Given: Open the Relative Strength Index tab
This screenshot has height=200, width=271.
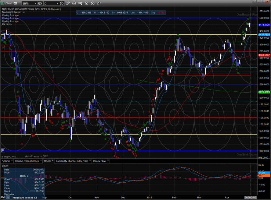Looking at the screenshot, I should [x=27, y=161].
